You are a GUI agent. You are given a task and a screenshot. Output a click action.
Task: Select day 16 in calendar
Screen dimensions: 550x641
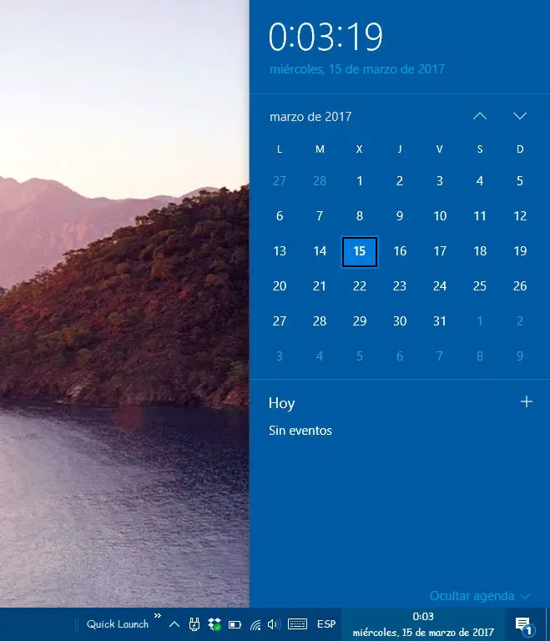[400, 251]
